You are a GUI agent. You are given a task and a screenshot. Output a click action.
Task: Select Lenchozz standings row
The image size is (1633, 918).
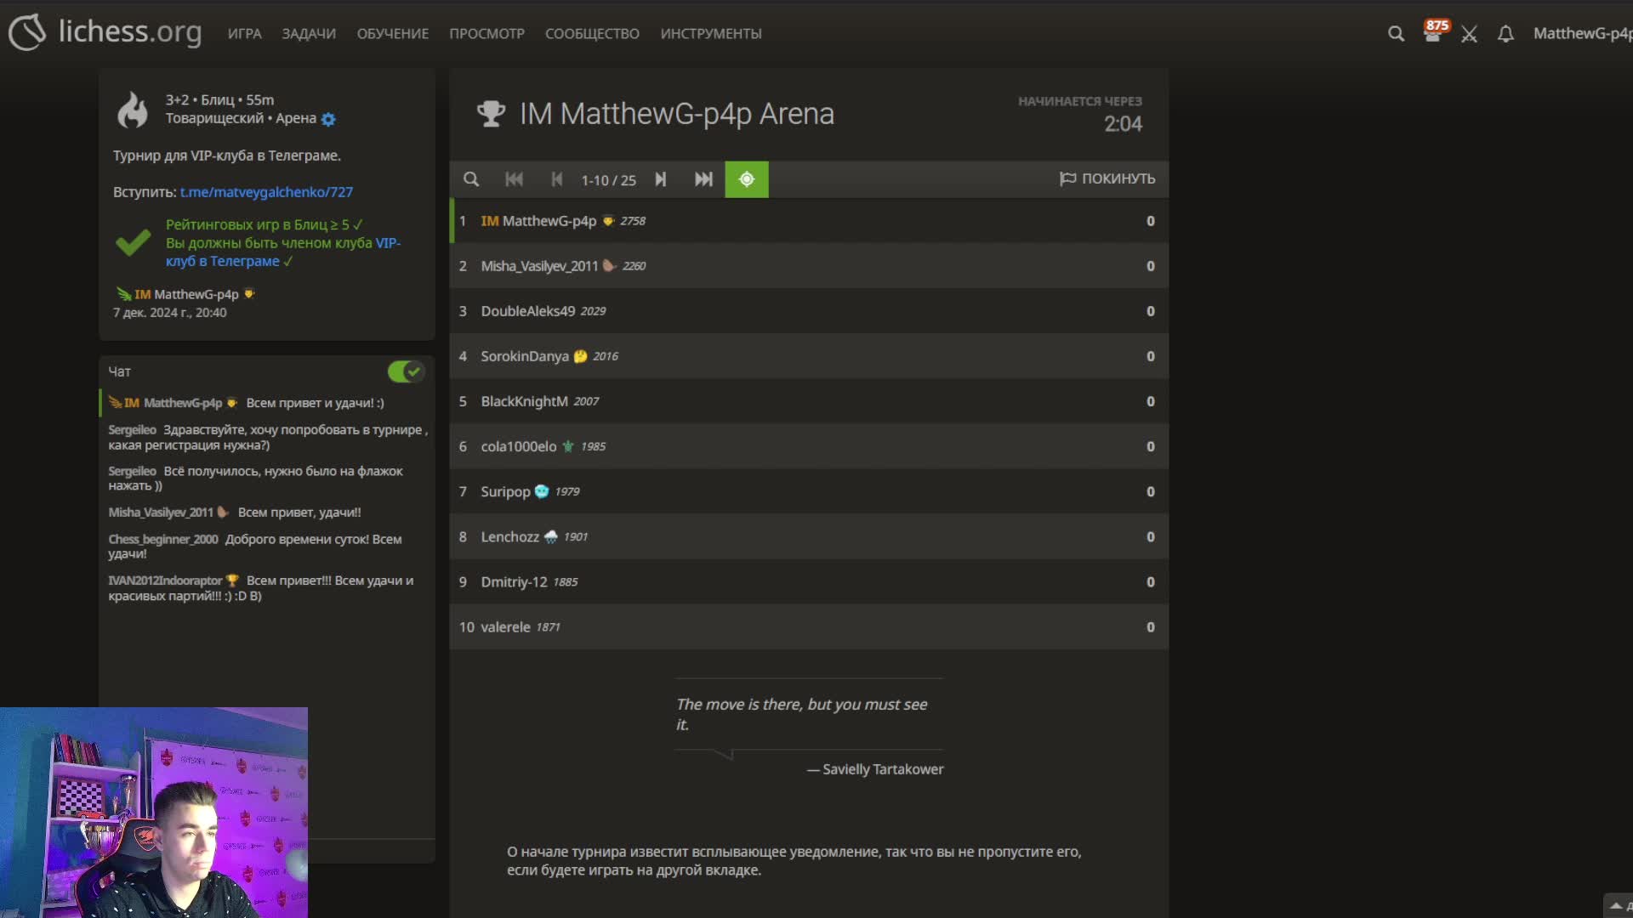(809, 536)
